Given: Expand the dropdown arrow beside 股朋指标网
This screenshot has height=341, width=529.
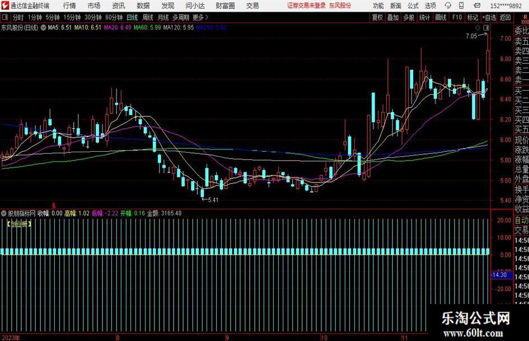Looking at the screenshot, I should [4, 213].
